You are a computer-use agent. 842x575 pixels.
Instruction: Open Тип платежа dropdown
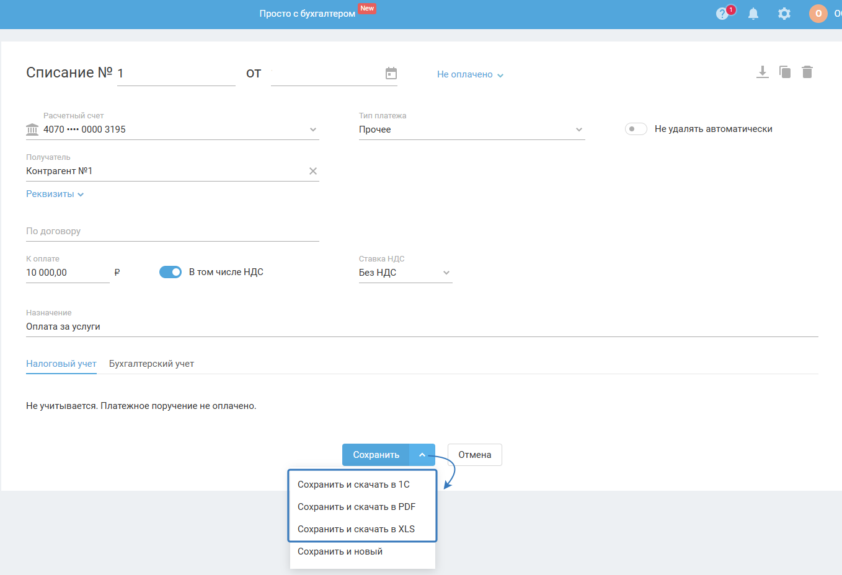(472, 129)
